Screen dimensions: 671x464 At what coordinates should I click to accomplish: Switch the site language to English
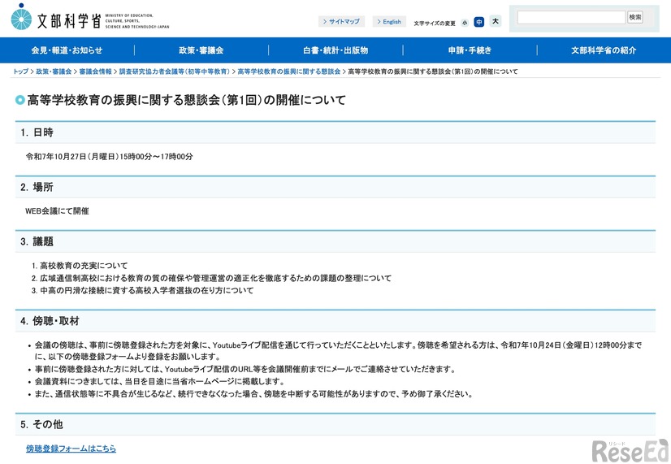(388, 22)
